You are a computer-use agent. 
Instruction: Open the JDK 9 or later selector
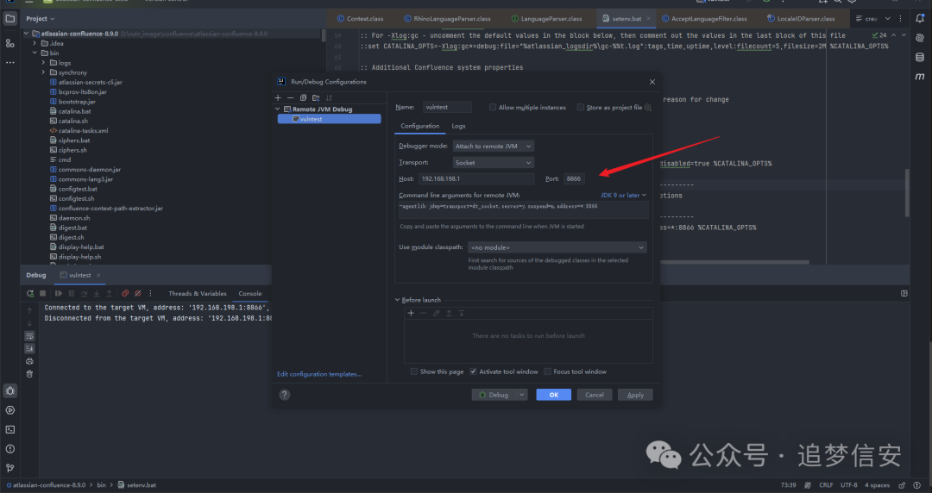click(623, 195)
